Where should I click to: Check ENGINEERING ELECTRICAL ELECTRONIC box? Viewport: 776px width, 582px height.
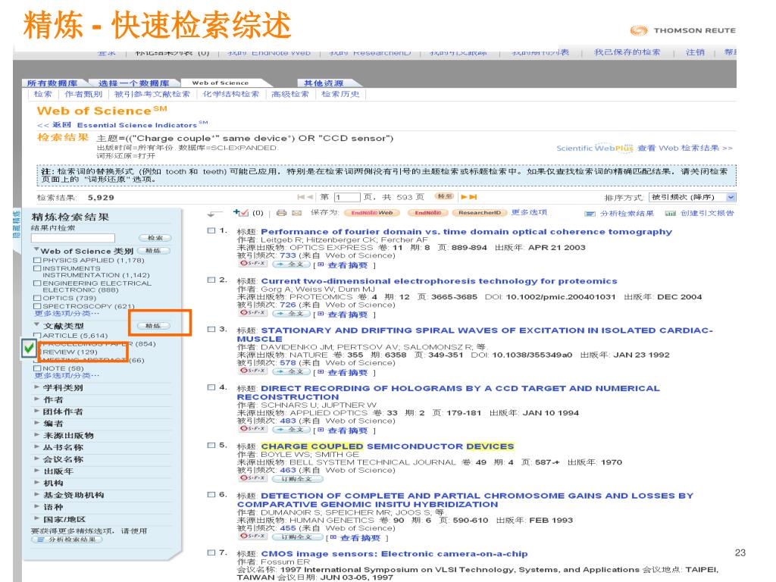[37, 283]
